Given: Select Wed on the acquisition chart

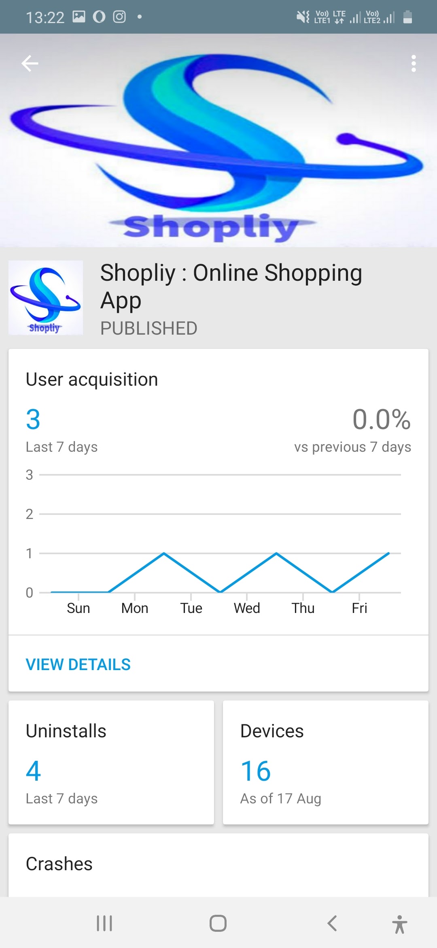Looking at the screenshot, I should [x=246, y=608].
